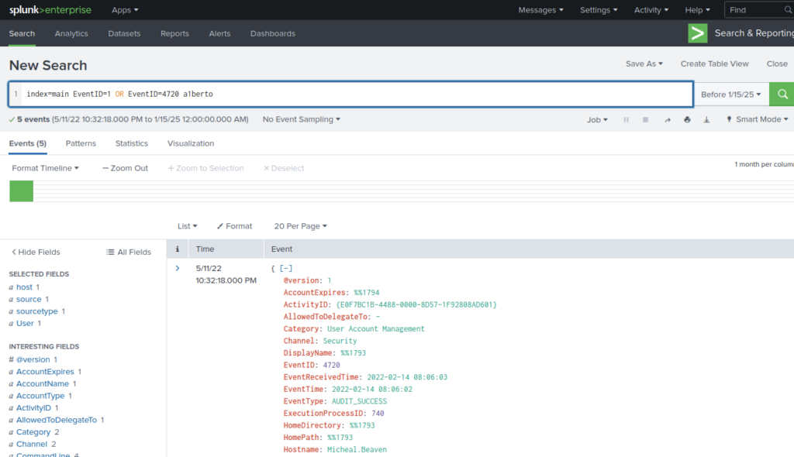This screenshot has height=457, width=794.
Task: Collapse the event JSON with [-]
Action: click(x=286, y=268)
